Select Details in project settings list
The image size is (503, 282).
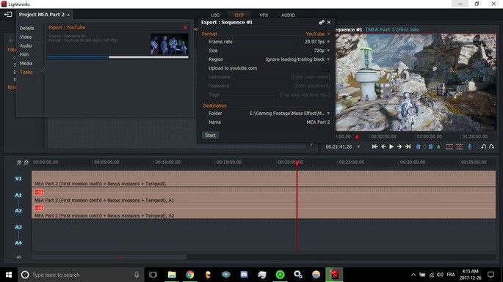26,28
